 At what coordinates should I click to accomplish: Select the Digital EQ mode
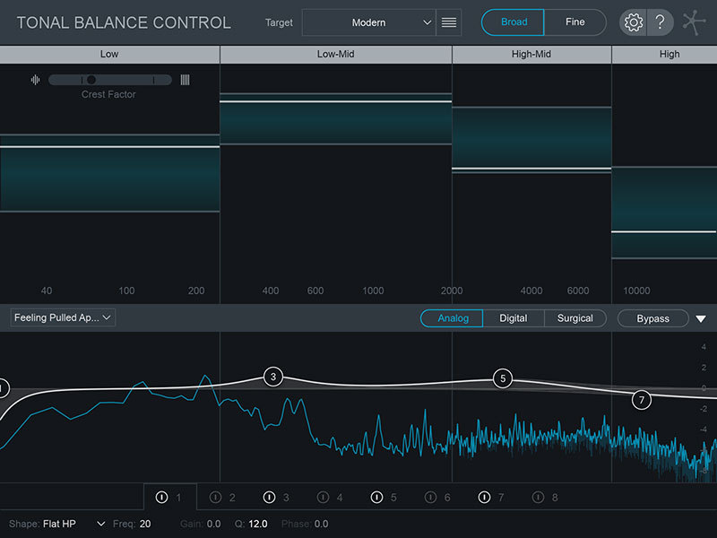pos(514,318)
